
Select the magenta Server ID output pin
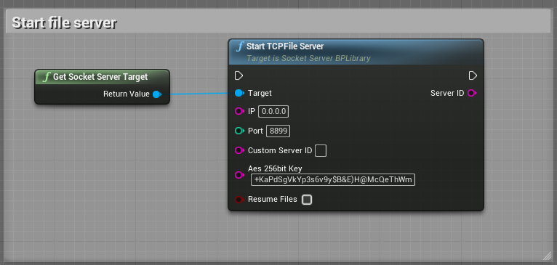point(472,94)
